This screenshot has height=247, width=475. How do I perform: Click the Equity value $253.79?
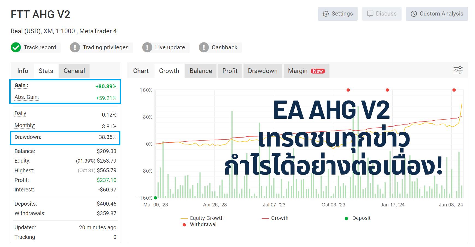106,161
